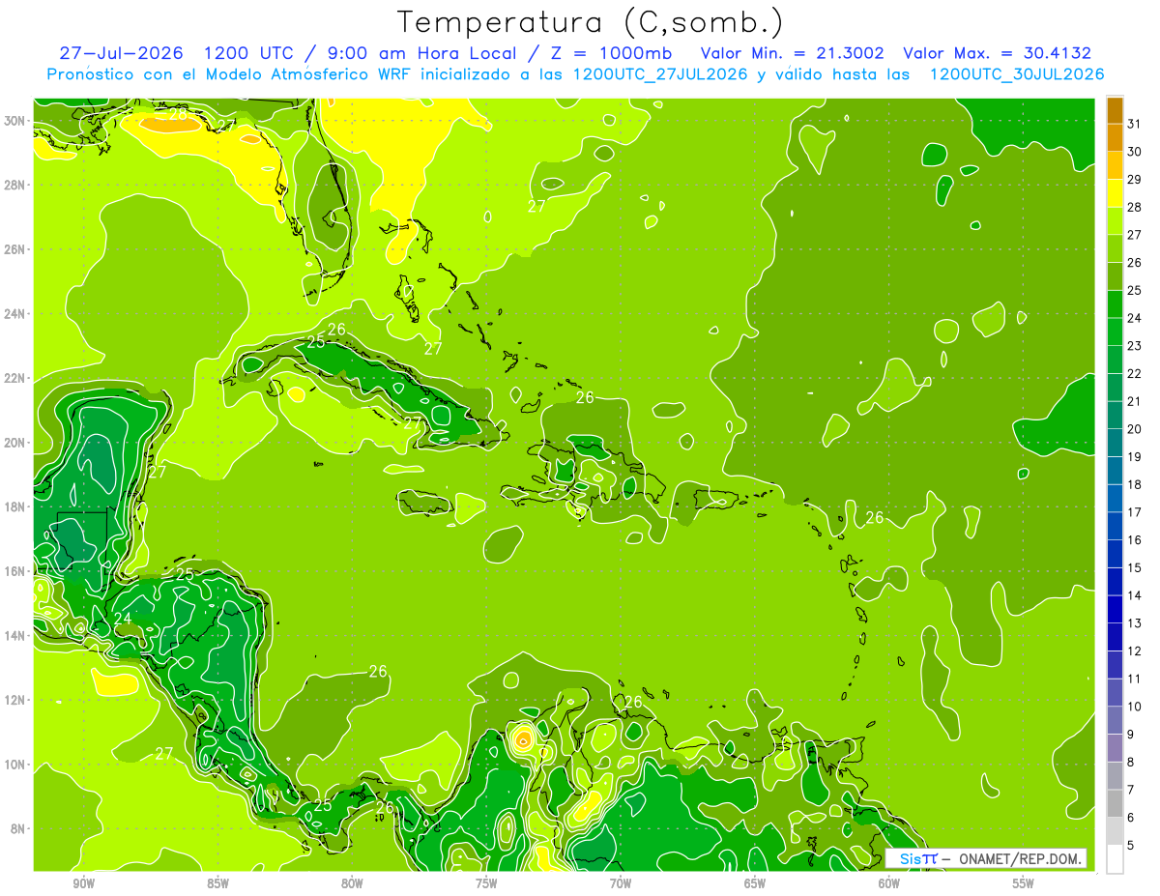
Task: Click the "30N" latitude axis label
Action: [14, 121]
